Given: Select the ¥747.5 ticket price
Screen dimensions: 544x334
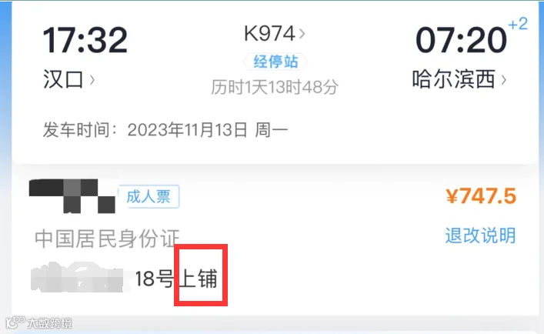Looking at the screenshot, I should [x=481, y=196].
